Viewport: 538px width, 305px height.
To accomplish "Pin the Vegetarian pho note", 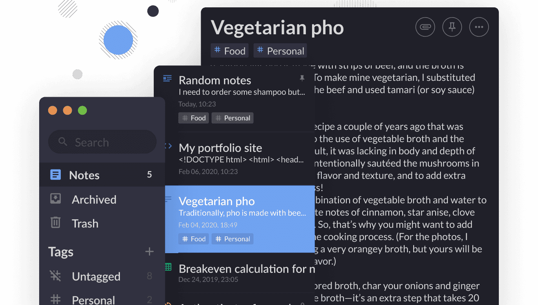I will 452,27.
